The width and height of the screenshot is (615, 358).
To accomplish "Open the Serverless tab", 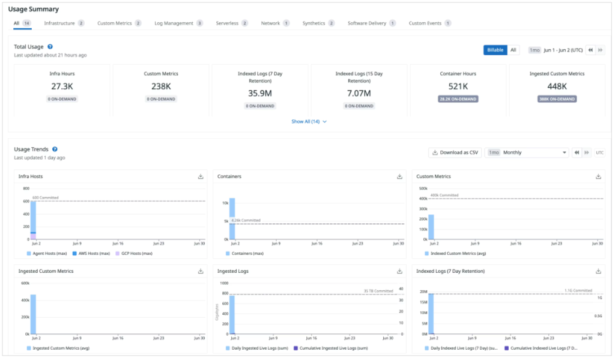I will pyautogui.click(x=232, y=23).
